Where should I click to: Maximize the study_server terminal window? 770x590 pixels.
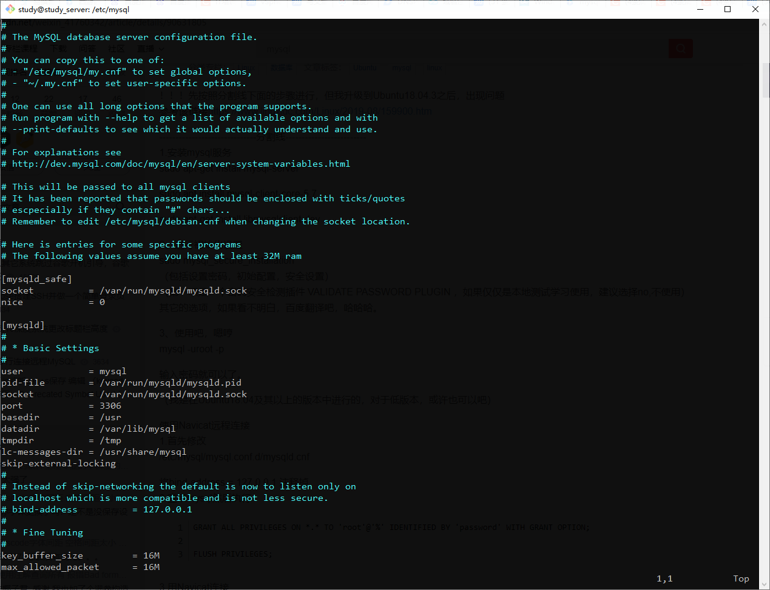pyautogui.click(x=728, y=9)
